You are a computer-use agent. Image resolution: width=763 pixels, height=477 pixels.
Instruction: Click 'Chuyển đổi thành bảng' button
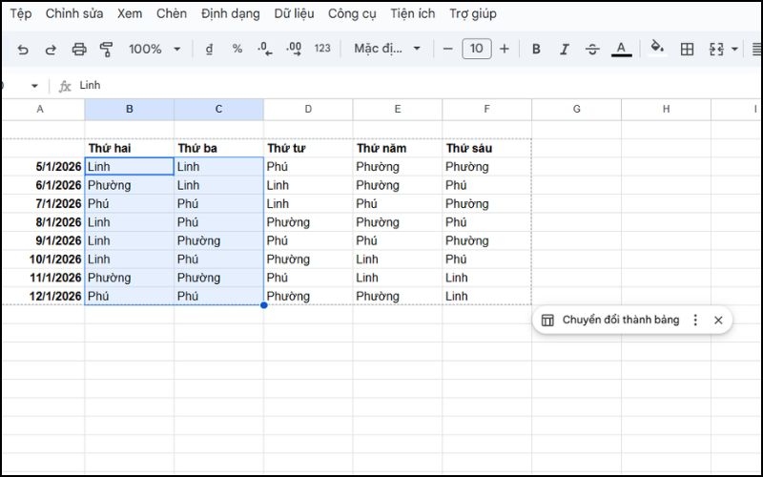(620, 321)
